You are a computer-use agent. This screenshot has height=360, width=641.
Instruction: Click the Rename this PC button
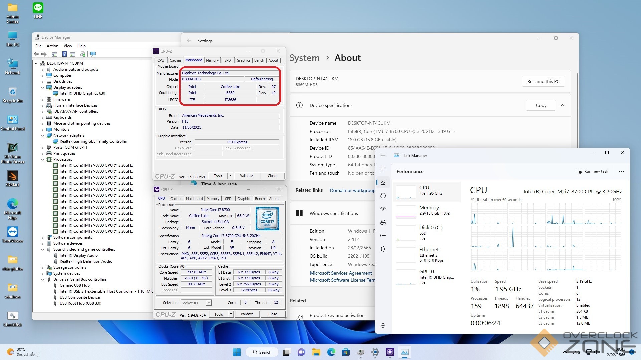(543, 81)
